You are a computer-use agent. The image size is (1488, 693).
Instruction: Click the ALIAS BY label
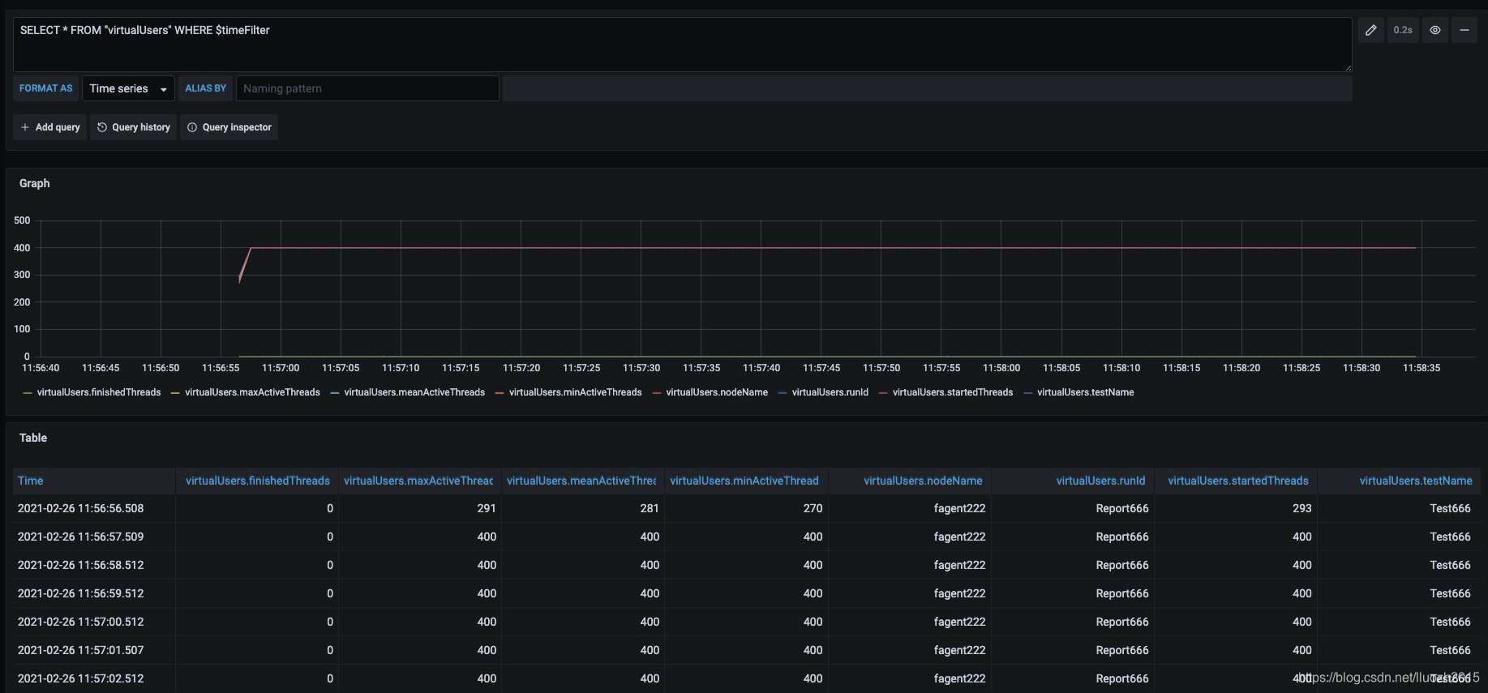(x=205, y=88)
